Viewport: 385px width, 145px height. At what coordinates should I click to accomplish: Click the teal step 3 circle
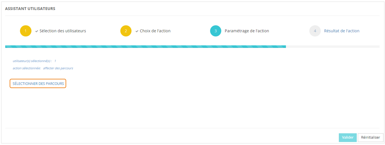click(216, 31)
